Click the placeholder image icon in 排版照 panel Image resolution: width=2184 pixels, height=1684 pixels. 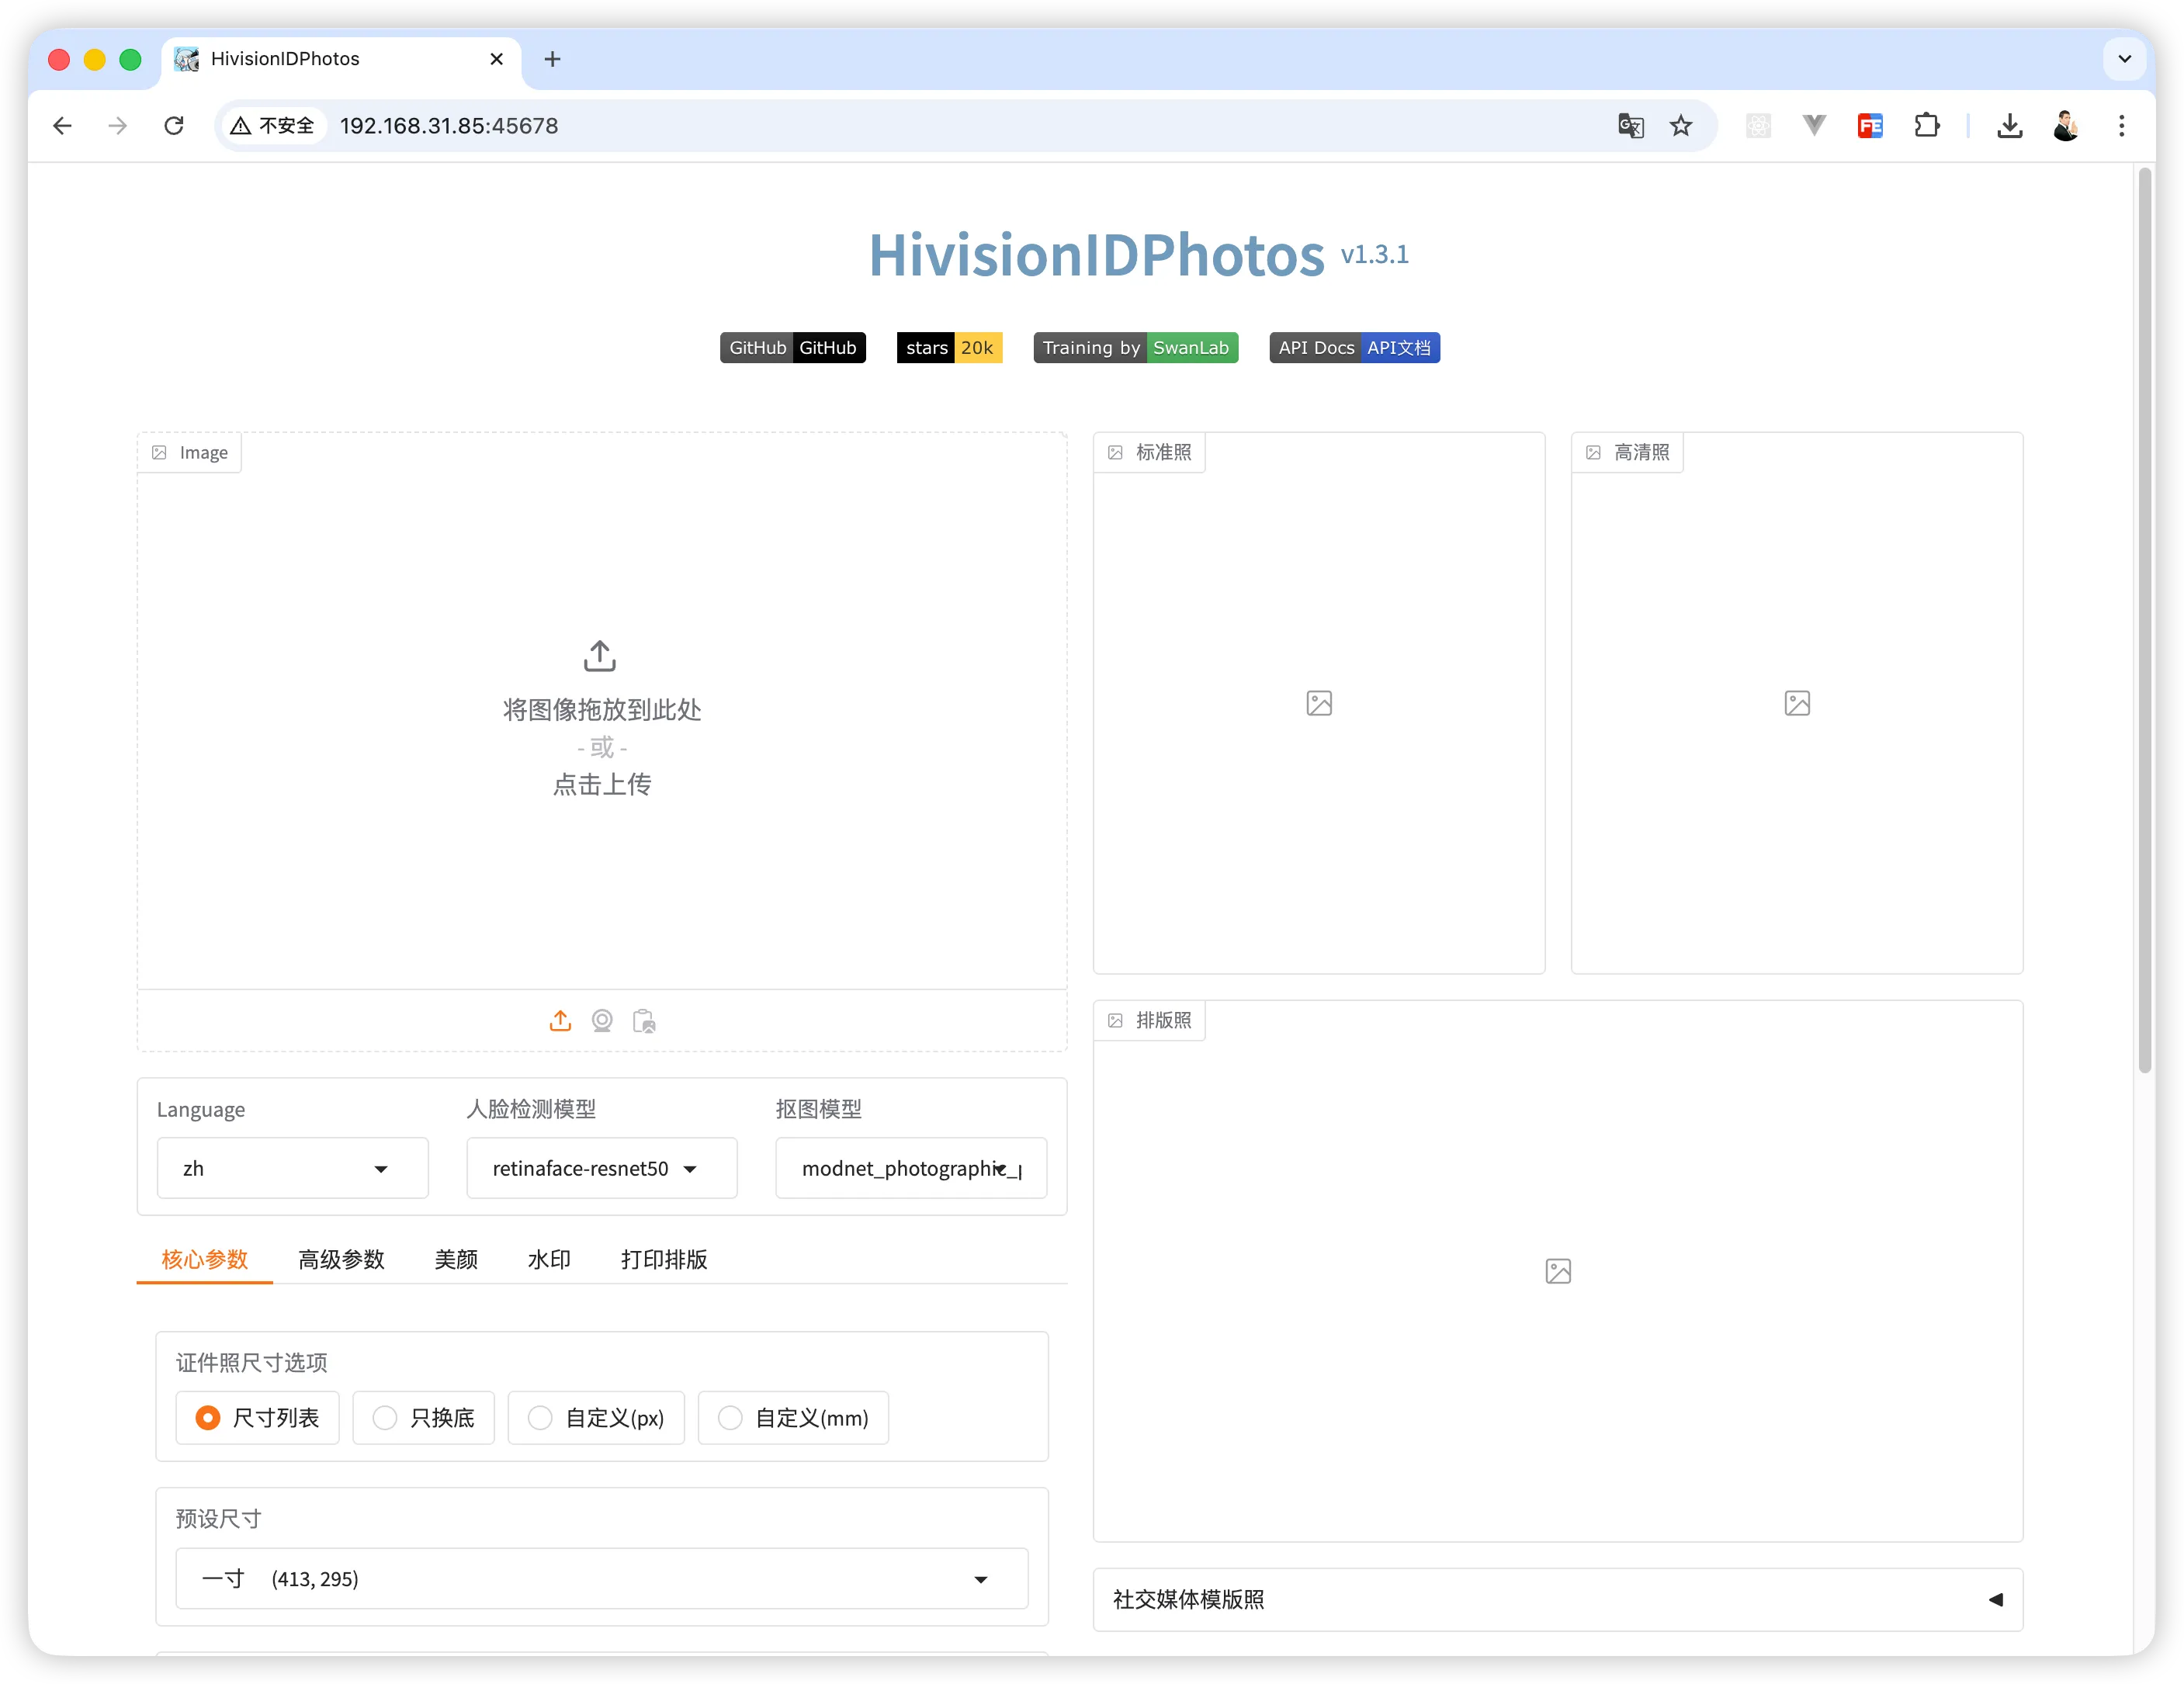(1558, 1271)
